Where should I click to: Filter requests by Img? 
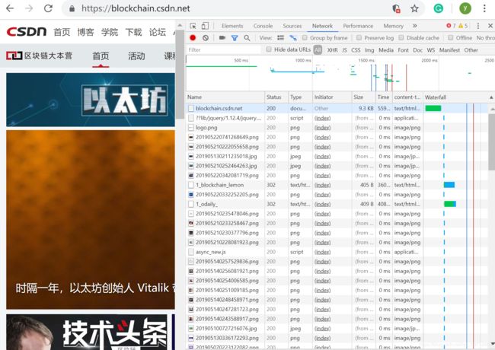pos(369,50)
